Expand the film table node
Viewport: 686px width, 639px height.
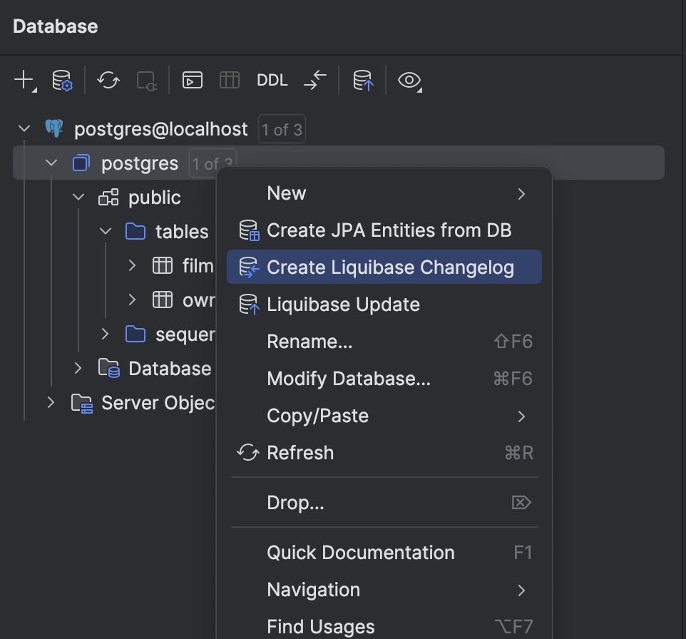point(132,265)
